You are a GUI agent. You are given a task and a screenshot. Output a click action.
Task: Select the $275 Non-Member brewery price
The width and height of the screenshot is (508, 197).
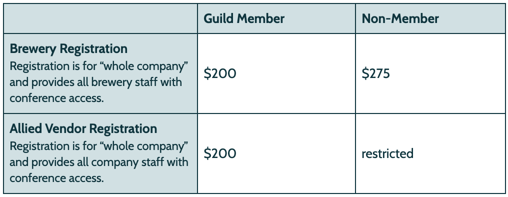click(376, 73)
